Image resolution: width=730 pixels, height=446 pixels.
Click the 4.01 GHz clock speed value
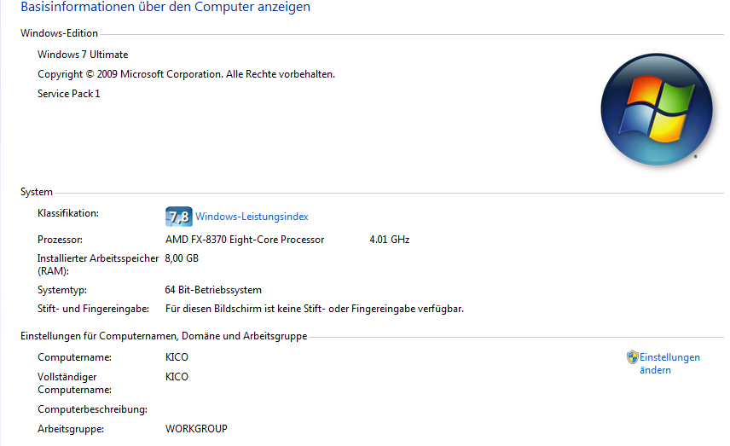click(x=389, y=240)
